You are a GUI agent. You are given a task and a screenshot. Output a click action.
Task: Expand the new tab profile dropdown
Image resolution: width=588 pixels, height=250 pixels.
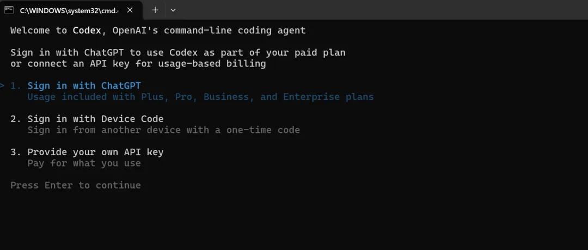[173, 10]
